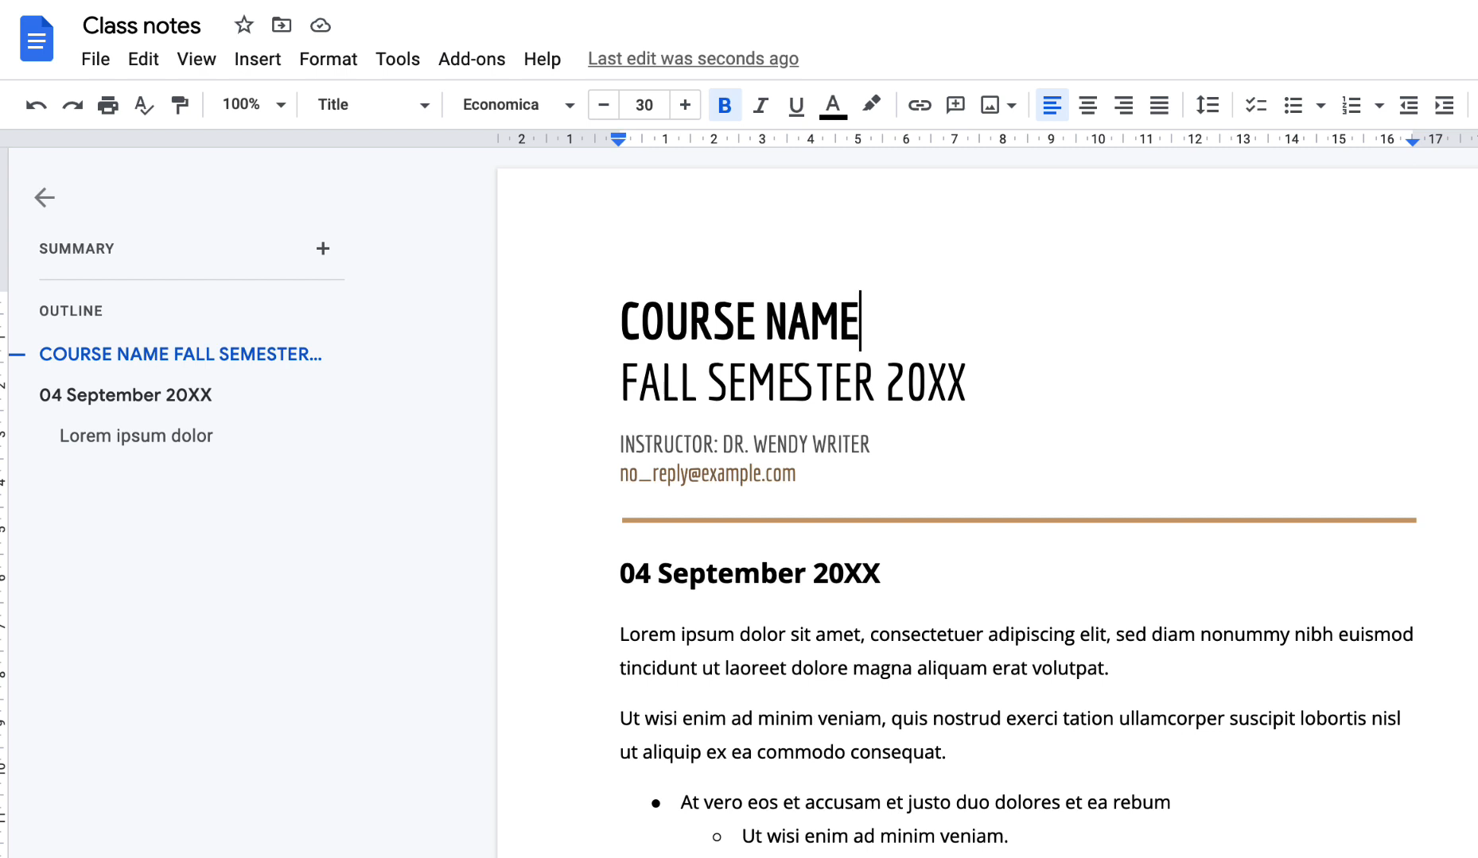
Task: Rename the Class notes document title
Action: (142, 25)
